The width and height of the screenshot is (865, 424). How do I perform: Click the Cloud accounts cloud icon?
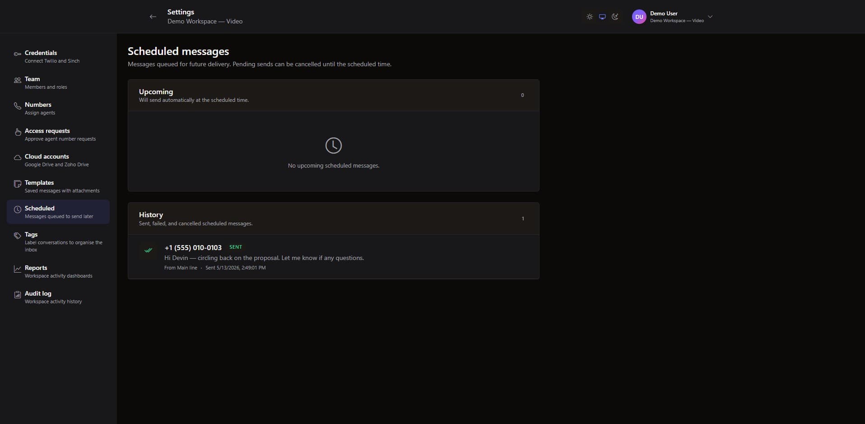click(18, 158)
